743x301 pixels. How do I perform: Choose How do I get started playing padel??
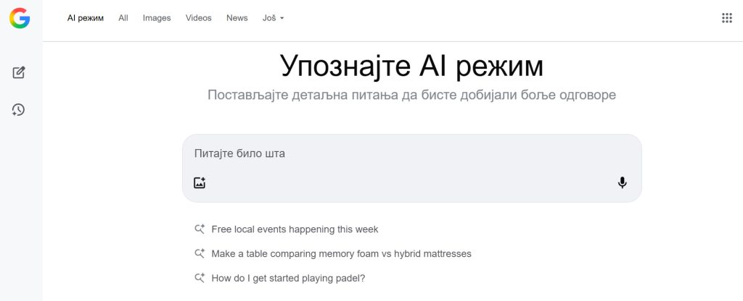288,279
